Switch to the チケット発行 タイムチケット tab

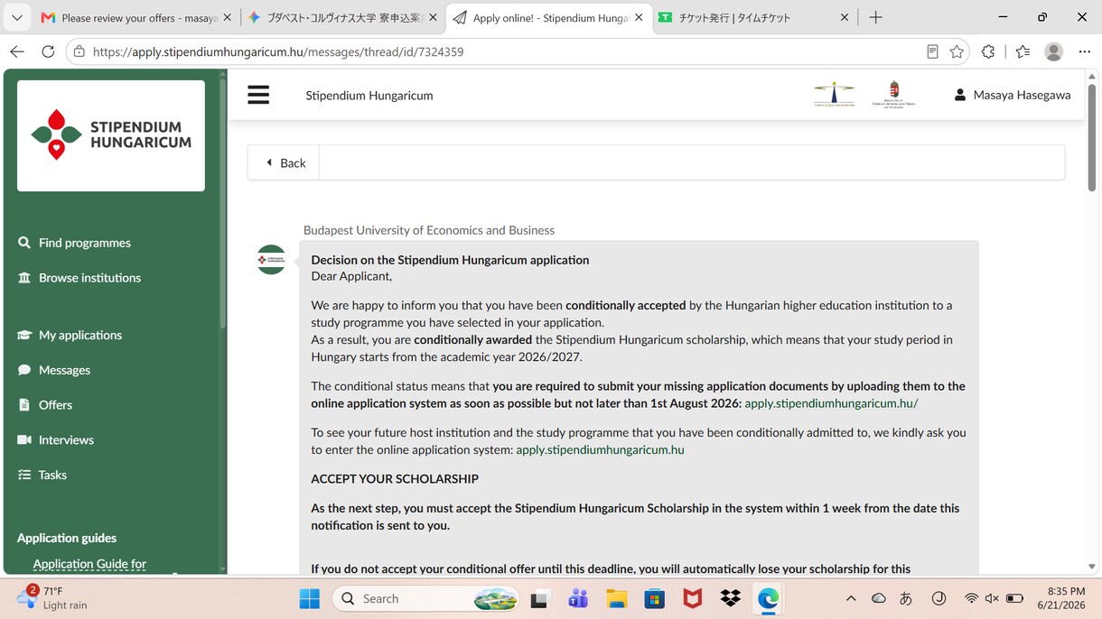coord(754,18)
